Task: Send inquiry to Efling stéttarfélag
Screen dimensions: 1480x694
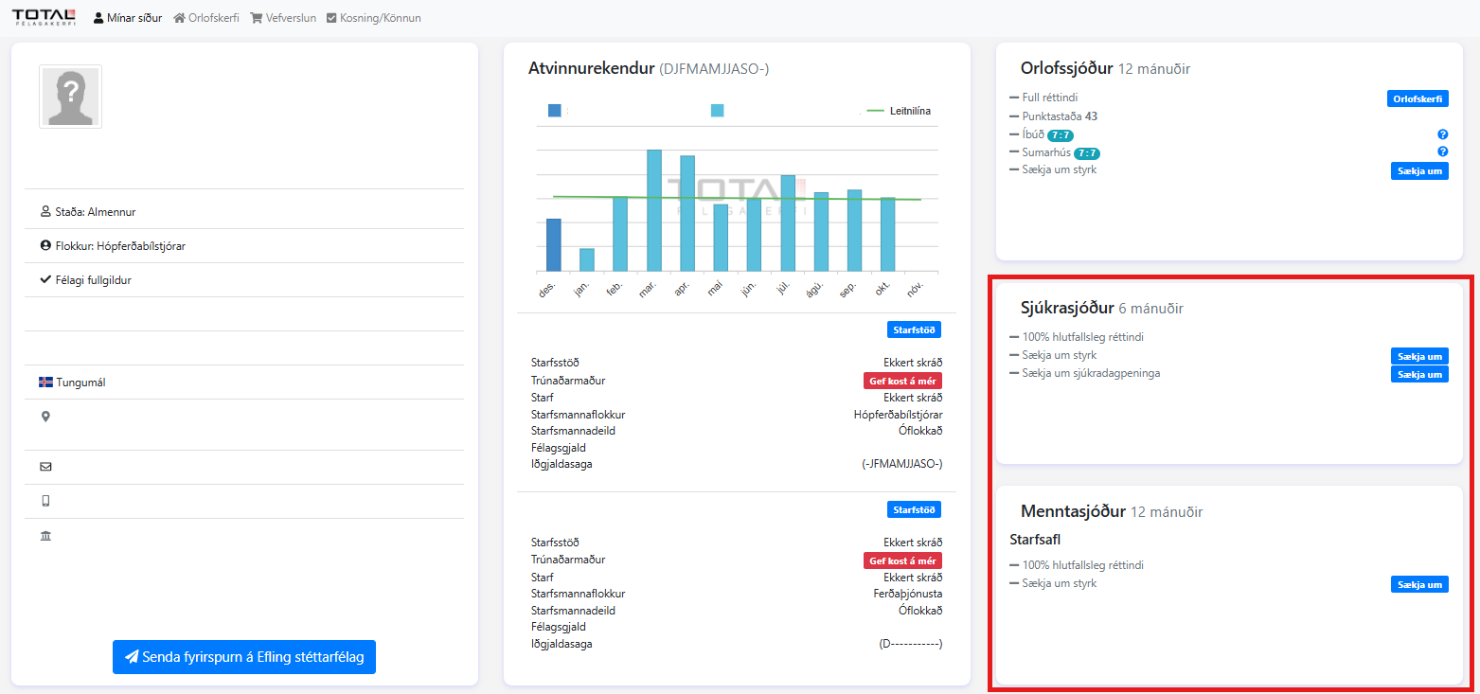Action: point(244,657)
